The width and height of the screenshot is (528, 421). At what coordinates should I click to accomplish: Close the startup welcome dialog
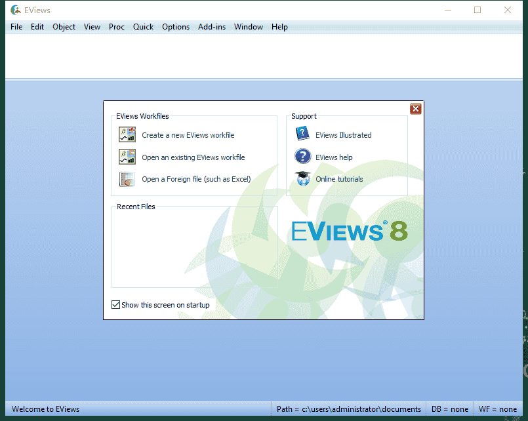point(415,109)
